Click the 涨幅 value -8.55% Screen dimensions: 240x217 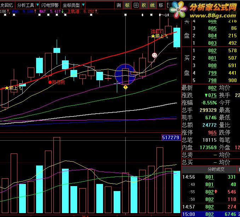click(x=209, y=103)
